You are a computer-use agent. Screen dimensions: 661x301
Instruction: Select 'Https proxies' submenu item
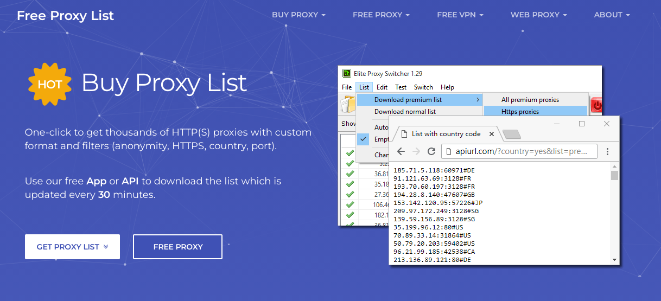(536, 112)
